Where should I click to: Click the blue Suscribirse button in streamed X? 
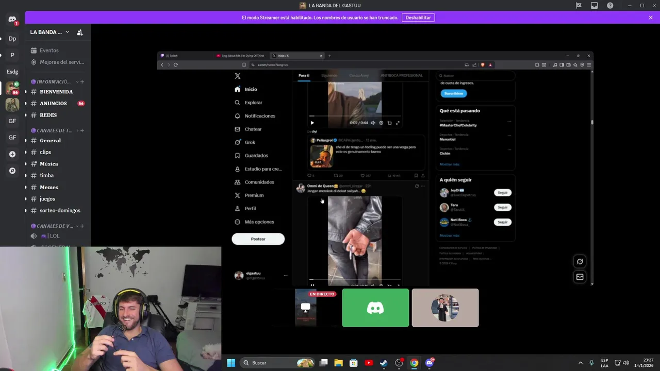(454, 93)
